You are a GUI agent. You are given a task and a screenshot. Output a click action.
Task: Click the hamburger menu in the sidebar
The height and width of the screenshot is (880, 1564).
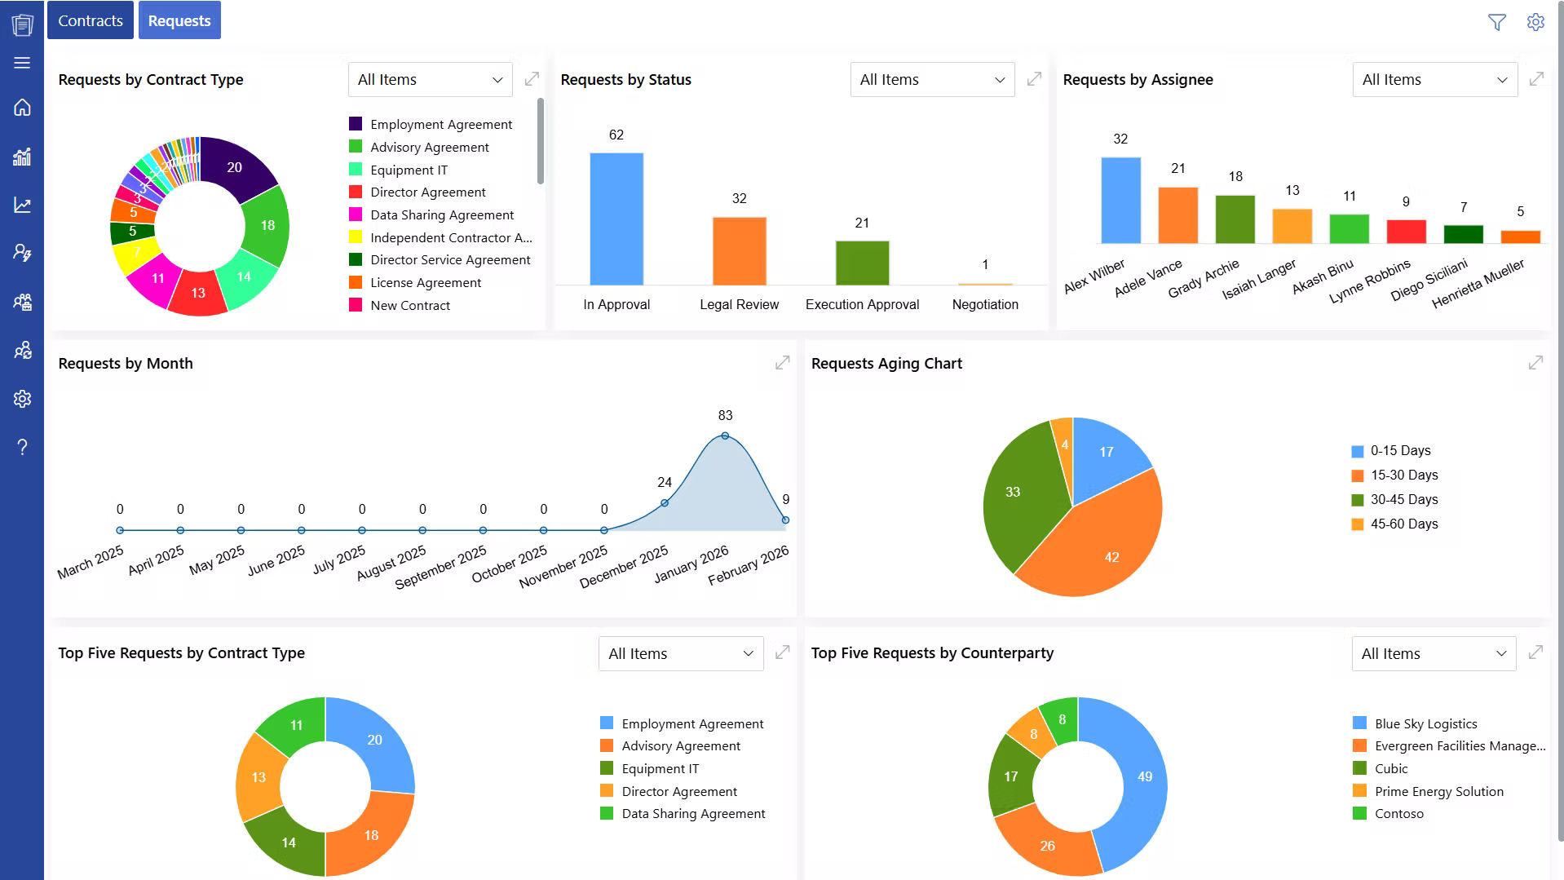[22, 62]
